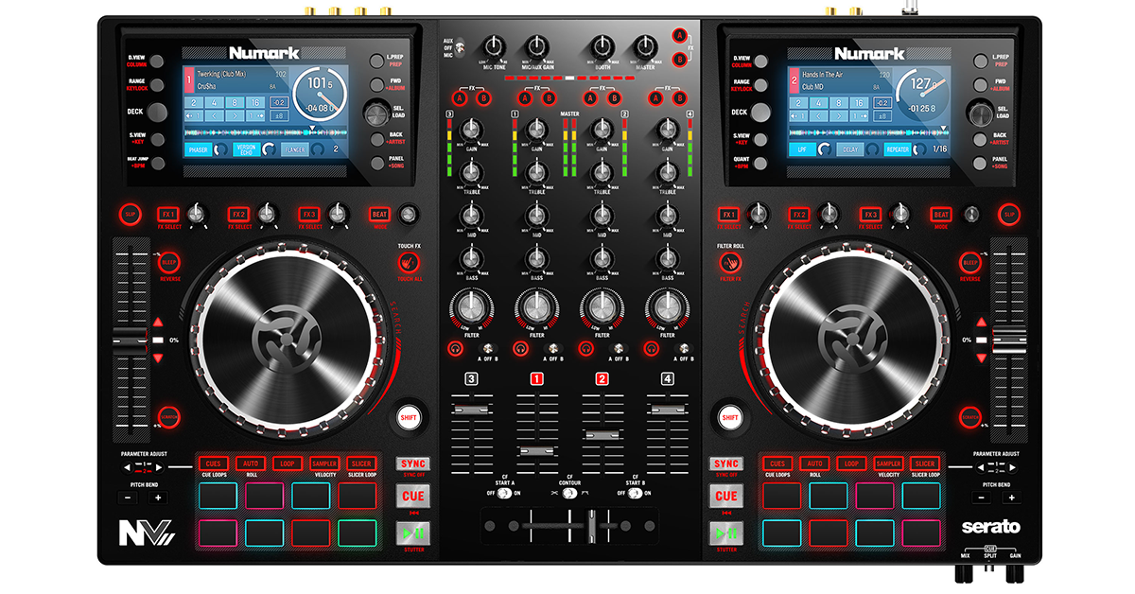Viewport: 1135px width, 594px height.
Task: Flip the AUX/OFF/MIC input switch
Action: [461, 47]
